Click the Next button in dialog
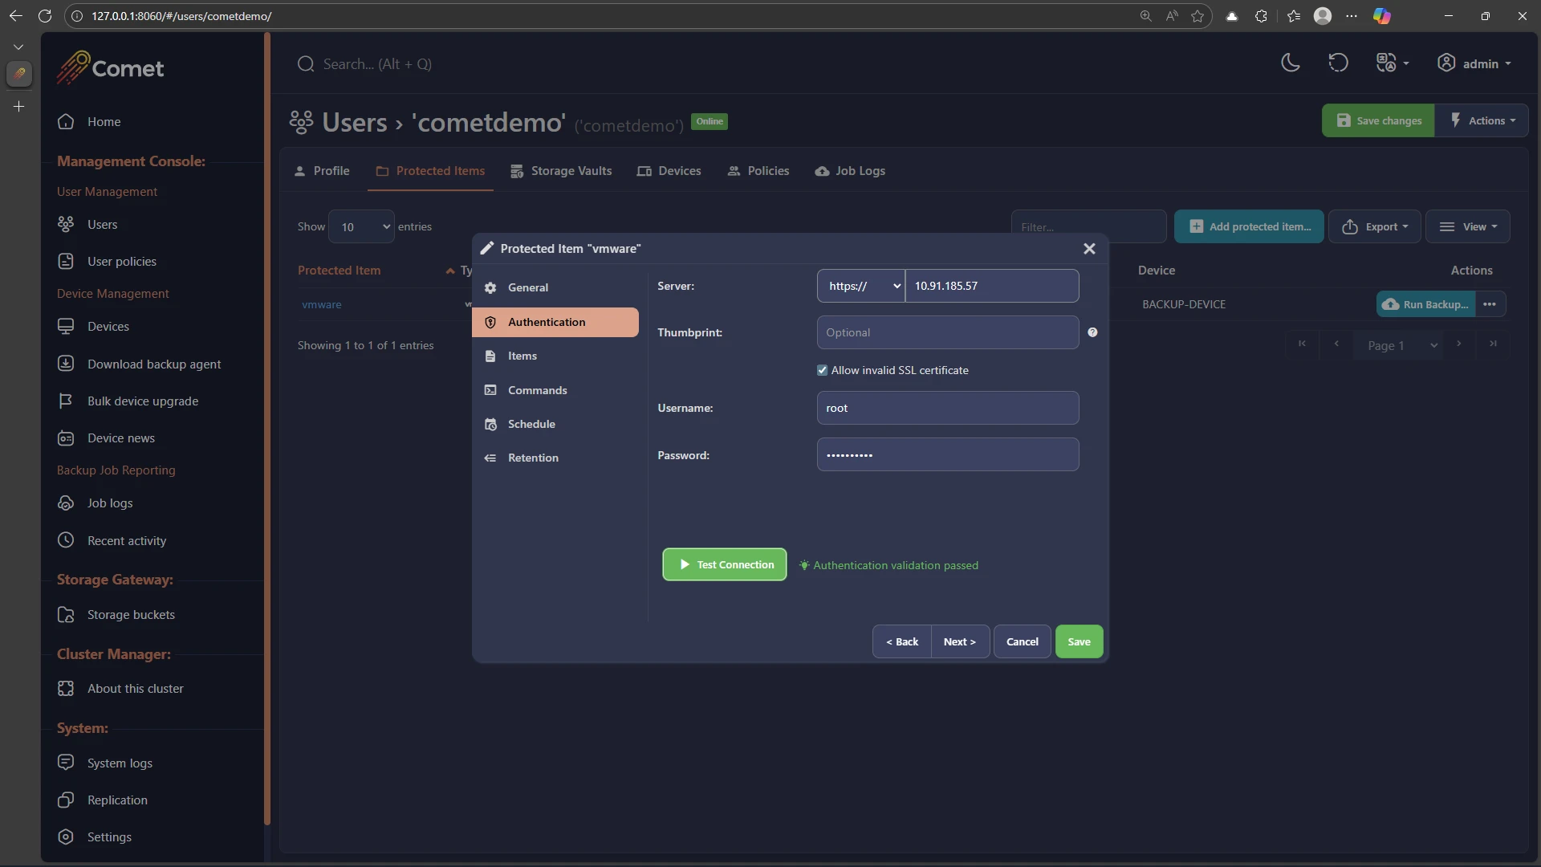1541x867 pixels. tap(960, 641)
